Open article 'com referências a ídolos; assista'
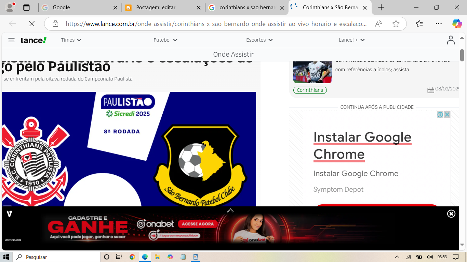This screenshot has height=262, width=467. pyautogui.click(x=372, y=70)
